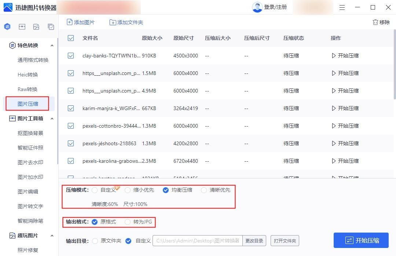Open the hamburger menu in title bar

pyautogui.click(x=342, y=7)
